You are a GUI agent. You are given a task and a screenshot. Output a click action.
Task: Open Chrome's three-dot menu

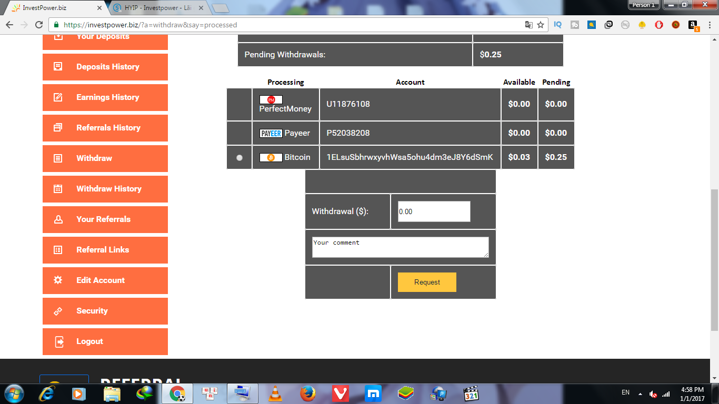(x=710, y=25)
